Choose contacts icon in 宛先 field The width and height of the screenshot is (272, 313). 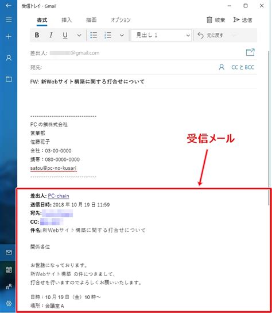(x=222, y=67)
